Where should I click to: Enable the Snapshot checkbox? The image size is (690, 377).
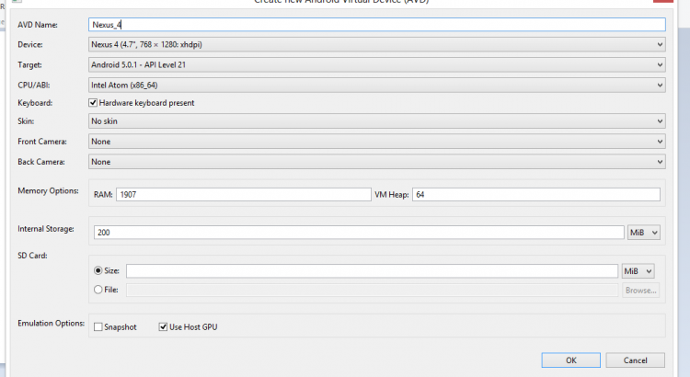click(98, 326)
